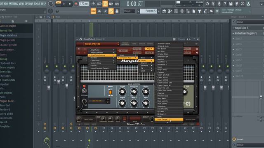264x148 pixels.
Task: Click the stamp-shaped multilink icon in the toolbar
Action: coord(117,11)
